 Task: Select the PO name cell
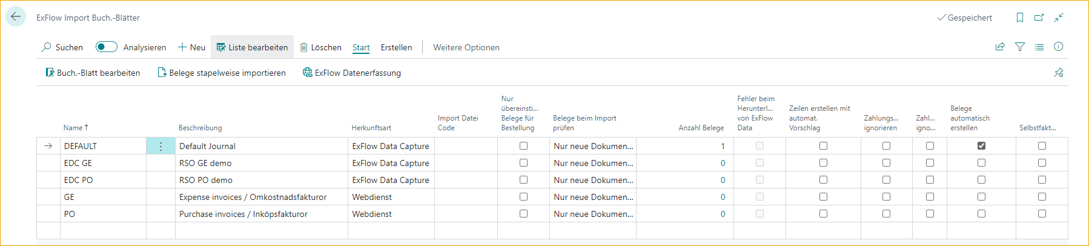[x=103, y=214]
